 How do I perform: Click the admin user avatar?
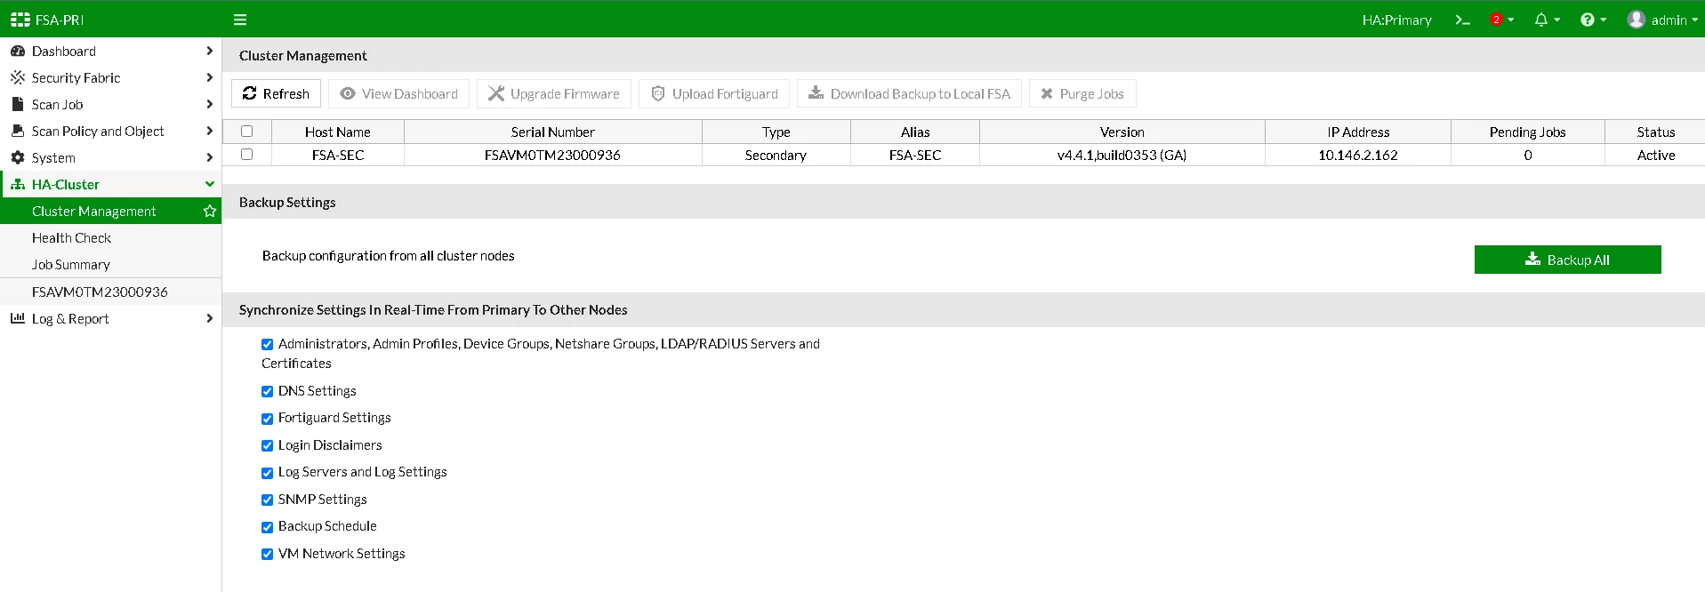coord(1637,19)
